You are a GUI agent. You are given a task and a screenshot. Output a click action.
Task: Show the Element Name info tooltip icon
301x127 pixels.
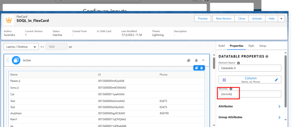point(238,63)
